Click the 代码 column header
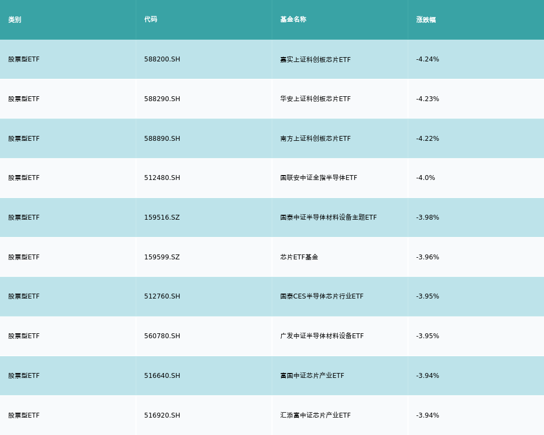The width and height of the screenshot is (544, 435). tap(151, 20)
